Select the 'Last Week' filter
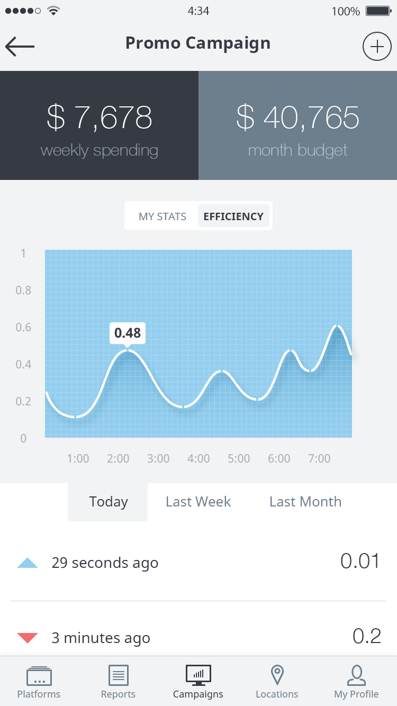 click(x=198, y=501)
